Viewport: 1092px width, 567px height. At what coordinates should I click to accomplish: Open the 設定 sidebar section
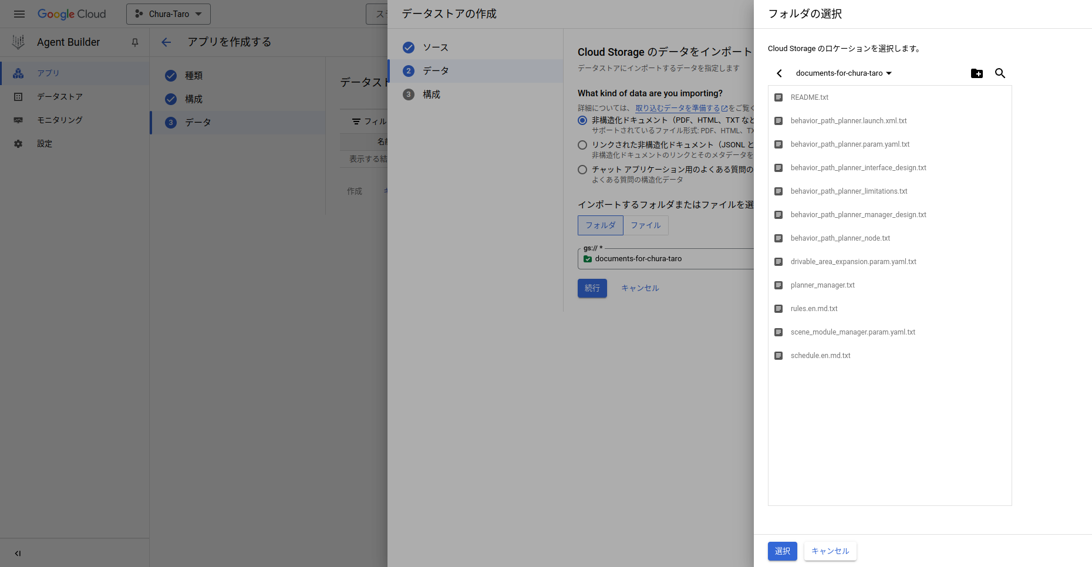click(x=75, y=144)
